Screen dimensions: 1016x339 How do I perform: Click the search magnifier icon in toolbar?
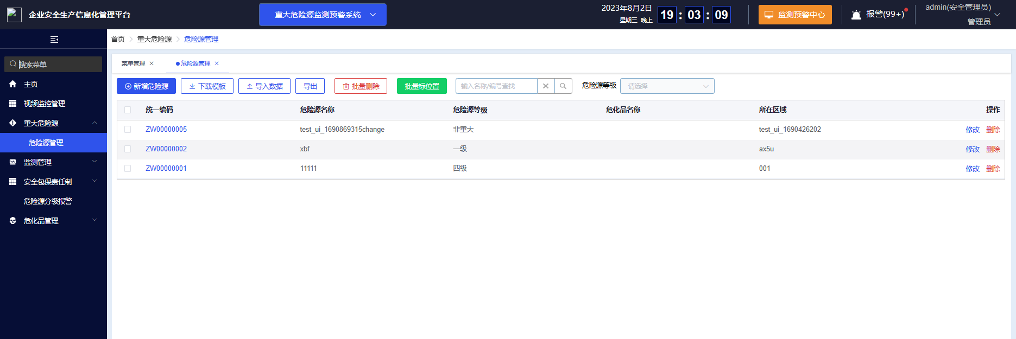tap(563, 86)
